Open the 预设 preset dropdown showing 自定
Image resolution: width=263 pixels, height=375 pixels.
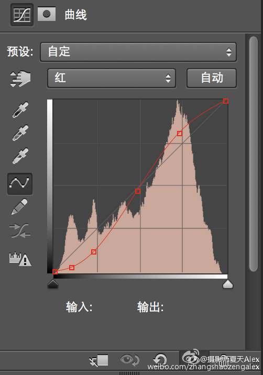click(x=138, y=52)
